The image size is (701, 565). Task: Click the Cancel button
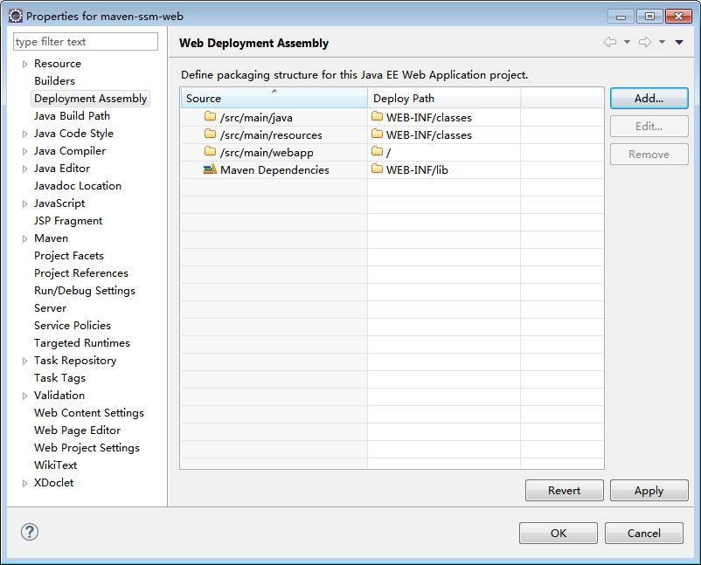click(x=644, y=534)
